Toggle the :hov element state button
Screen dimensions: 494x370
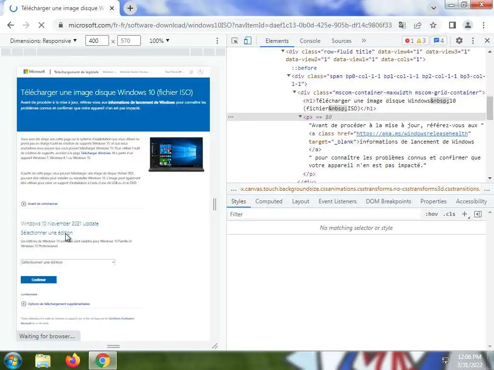click(431, 214)
